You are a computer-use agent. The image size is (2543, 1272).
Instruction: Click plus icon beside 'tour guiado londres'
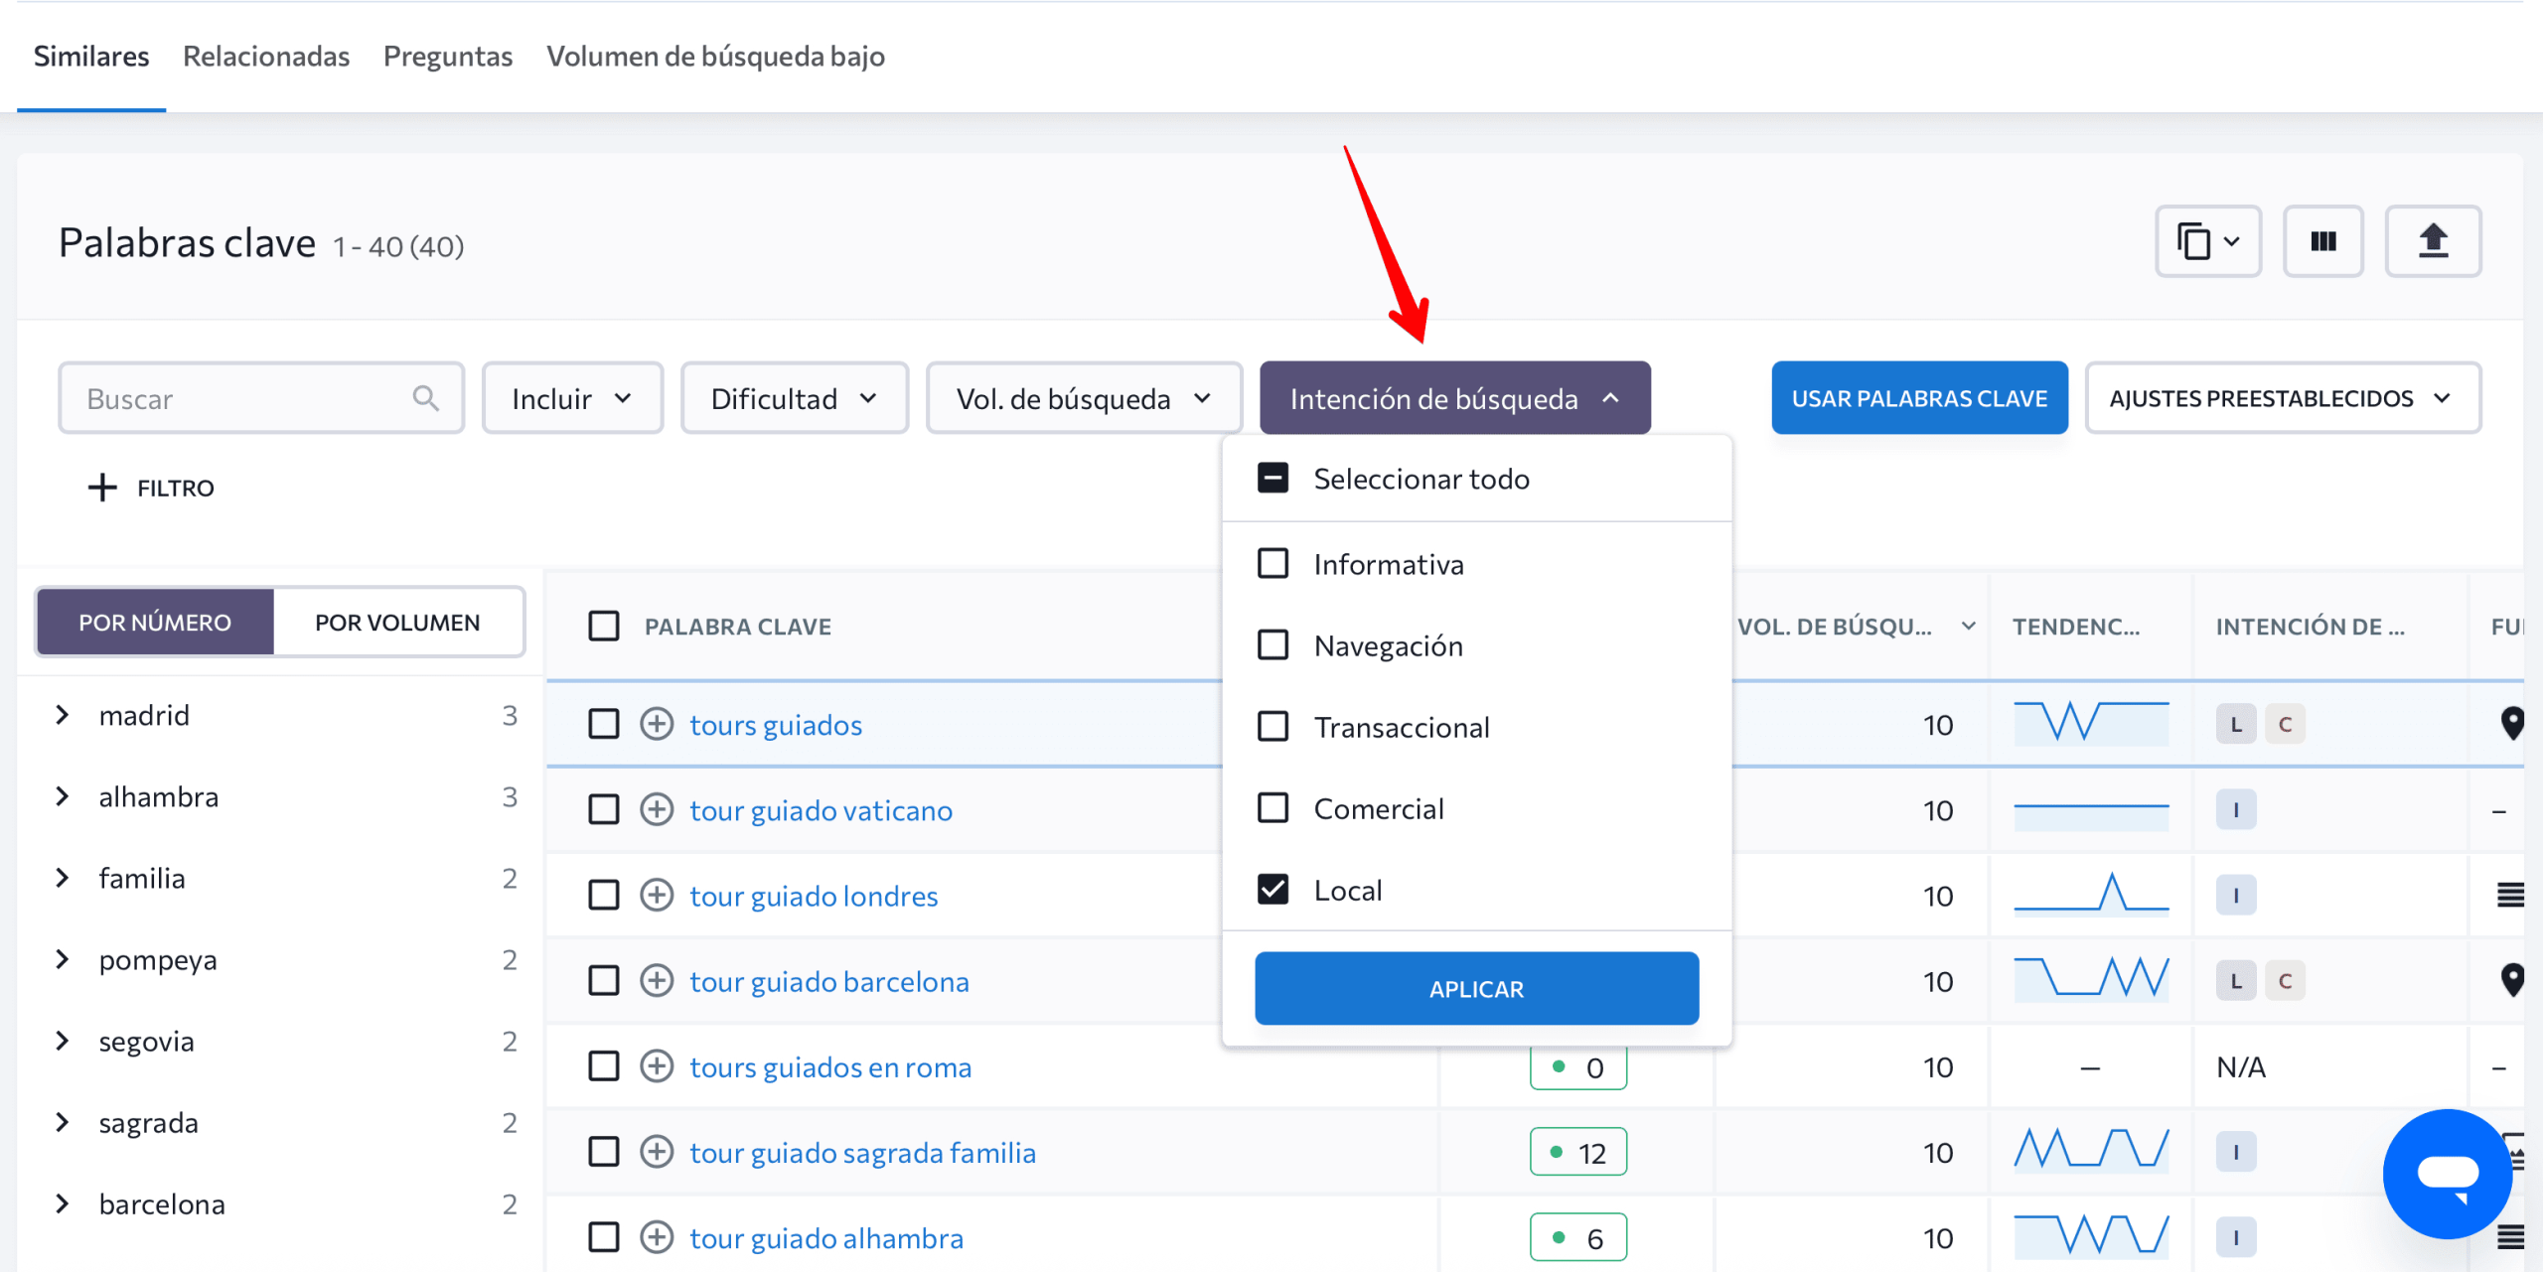656,895
